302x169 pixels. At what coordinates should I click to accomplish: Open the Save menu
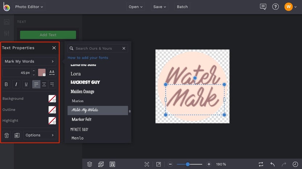pyautogui.click(x=160, y=7)
